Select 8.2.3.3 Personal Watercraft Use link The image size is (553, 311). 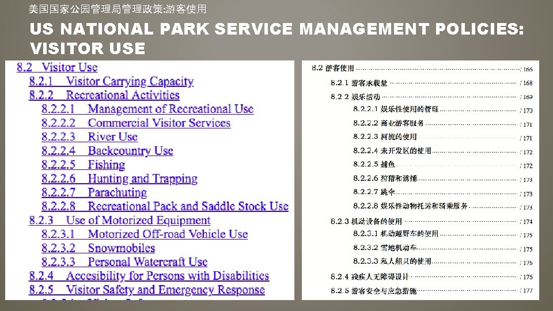coord(124,262)
